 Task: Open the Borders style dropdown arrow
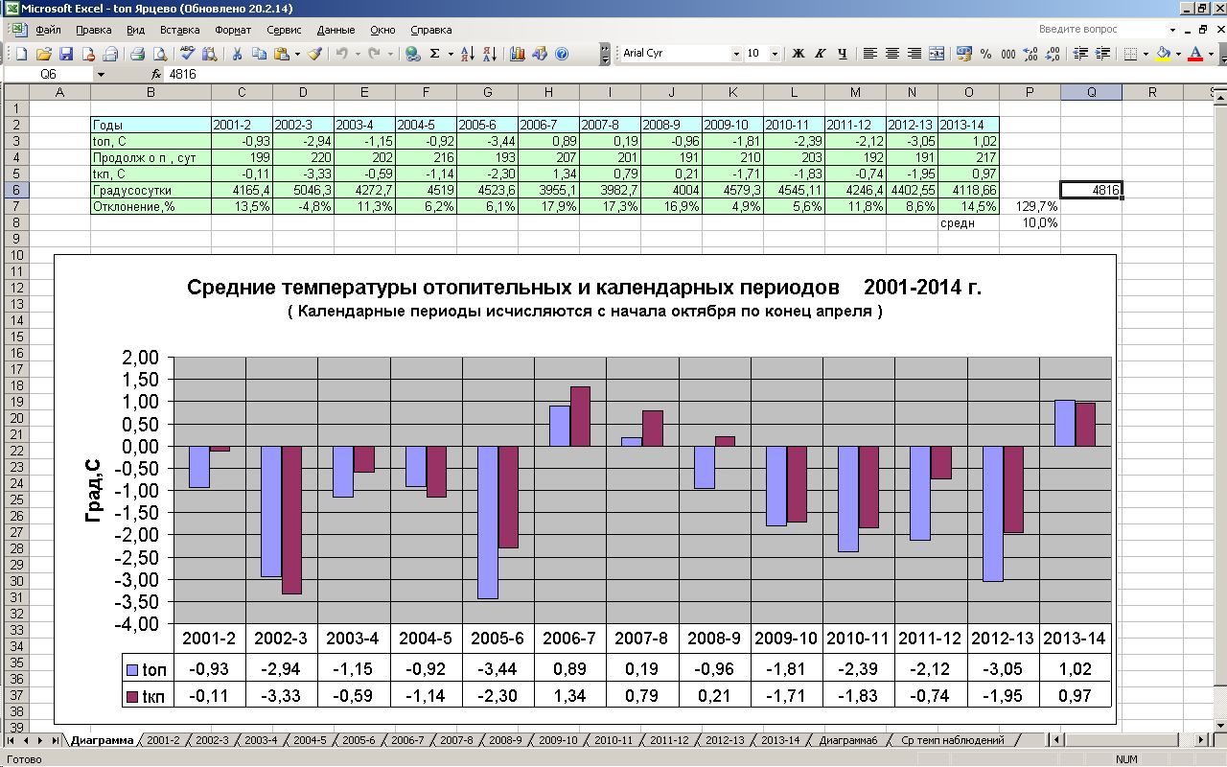[1146, 54]
